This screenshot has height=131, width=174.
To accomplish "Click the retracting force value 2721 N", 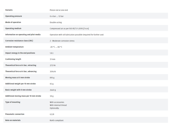I will click(x=52, y=65).
